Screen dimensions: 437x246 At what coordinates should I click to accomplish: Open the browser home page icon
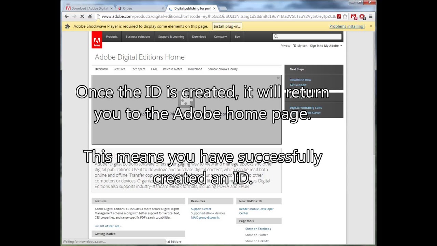pos(90,16)
